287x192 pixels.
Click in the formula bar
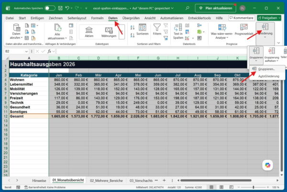(152, 51)
